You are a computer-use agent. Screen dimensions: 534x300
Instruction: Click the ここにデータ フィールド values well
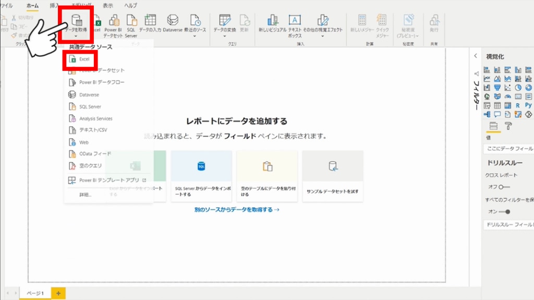[x=508, y=149]
